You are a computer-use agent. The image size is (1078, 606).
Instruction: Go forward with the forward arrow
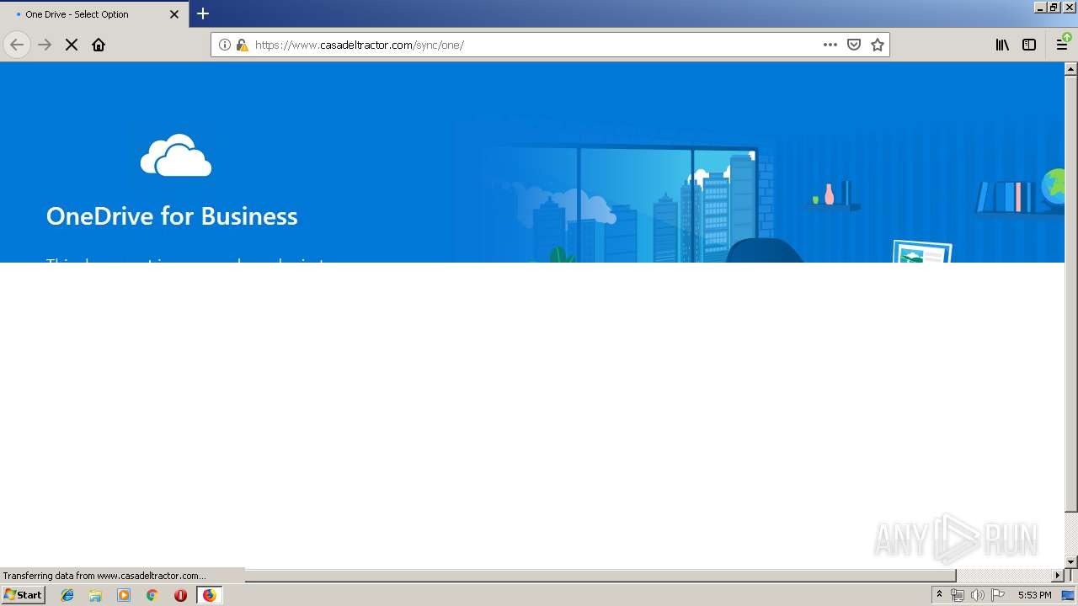point(45,45)
